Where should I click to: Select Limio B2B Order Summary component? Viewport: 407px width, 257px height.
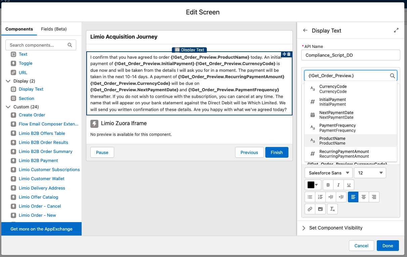(46, 151)
